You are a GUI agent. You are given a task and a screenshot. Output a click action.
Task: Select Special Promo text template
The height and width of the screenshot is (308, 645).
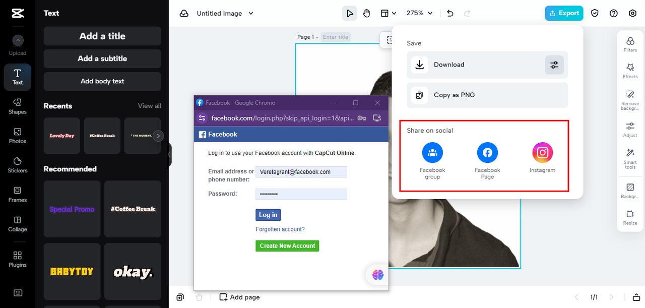pos(72,209)
